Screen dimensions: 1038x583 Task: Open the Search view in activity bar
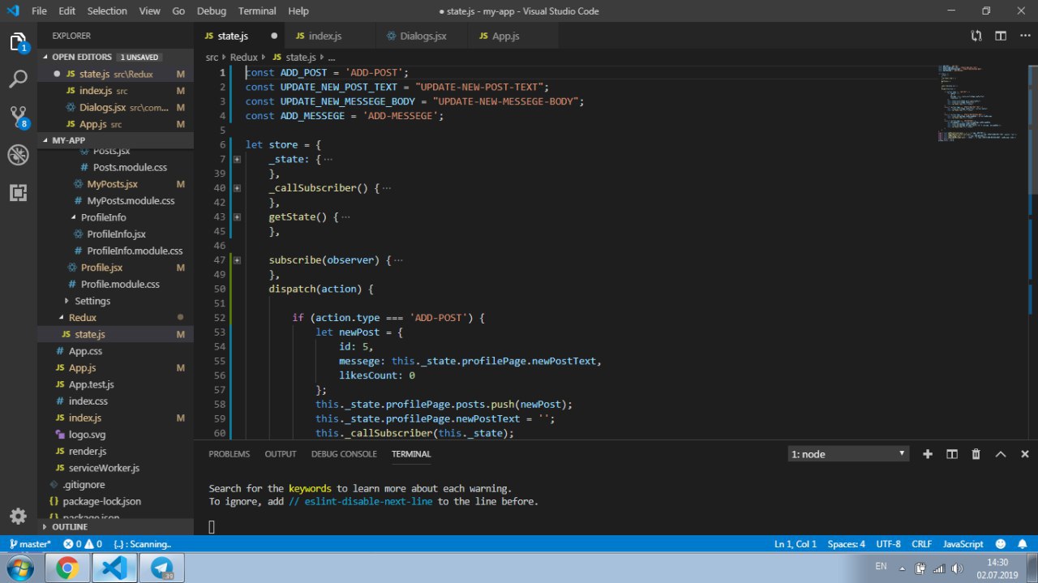pyautogui.click(x=18, y=79)
